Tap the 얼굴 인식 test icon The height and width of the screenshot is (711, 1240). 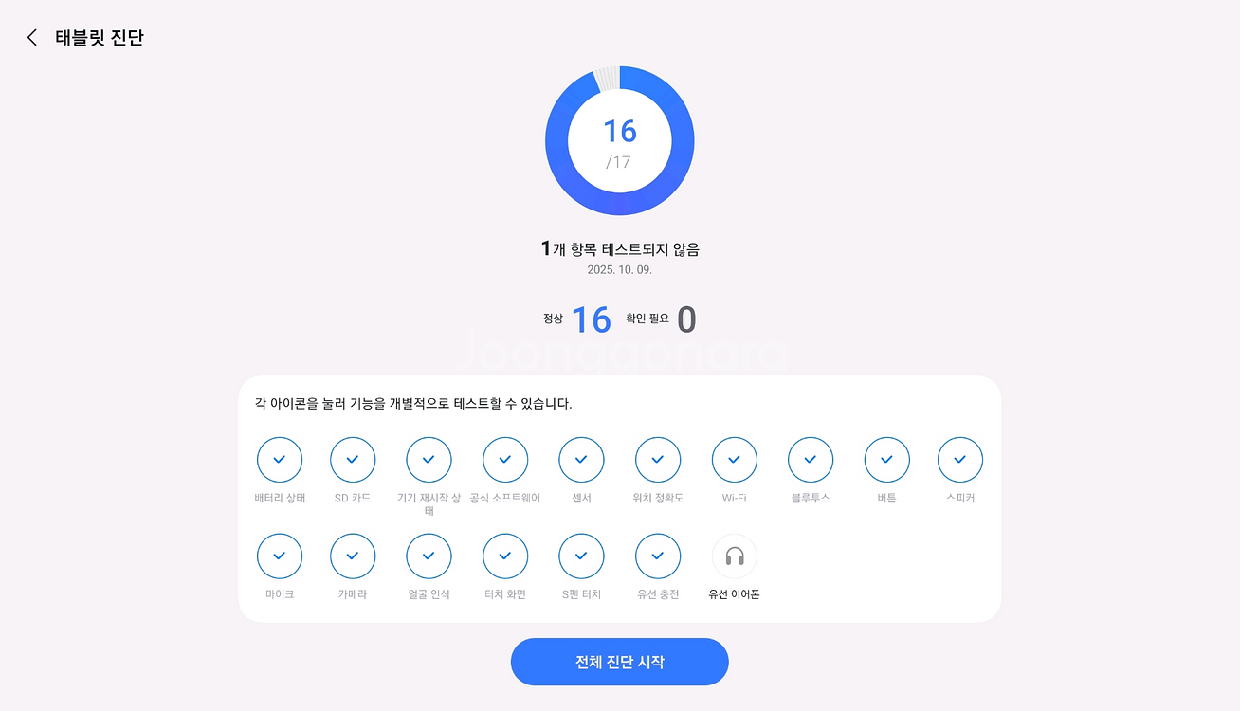tap(429, 556)
